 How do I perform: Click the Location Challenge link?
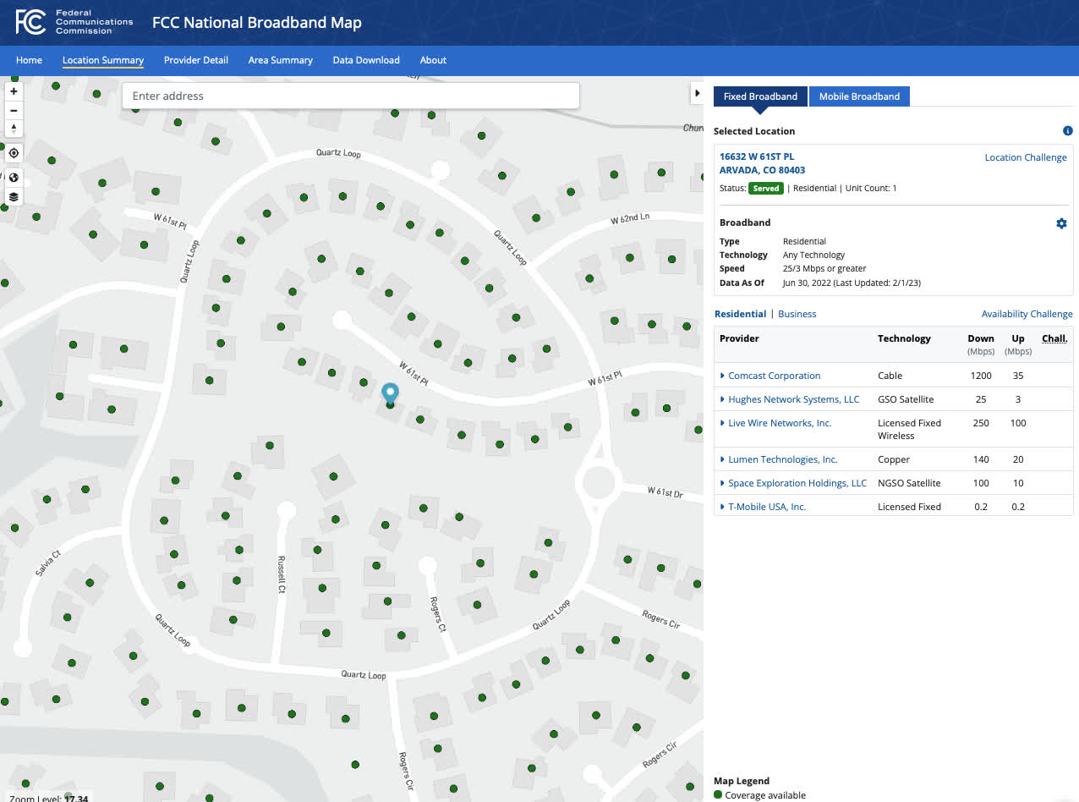click(1026, 157)
